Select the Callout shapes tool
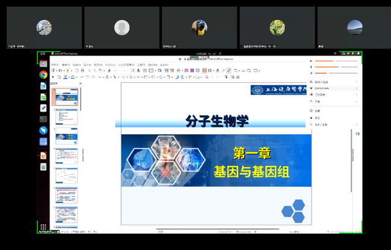The width and height of the screenshot is (391, 250). (153, 77)
